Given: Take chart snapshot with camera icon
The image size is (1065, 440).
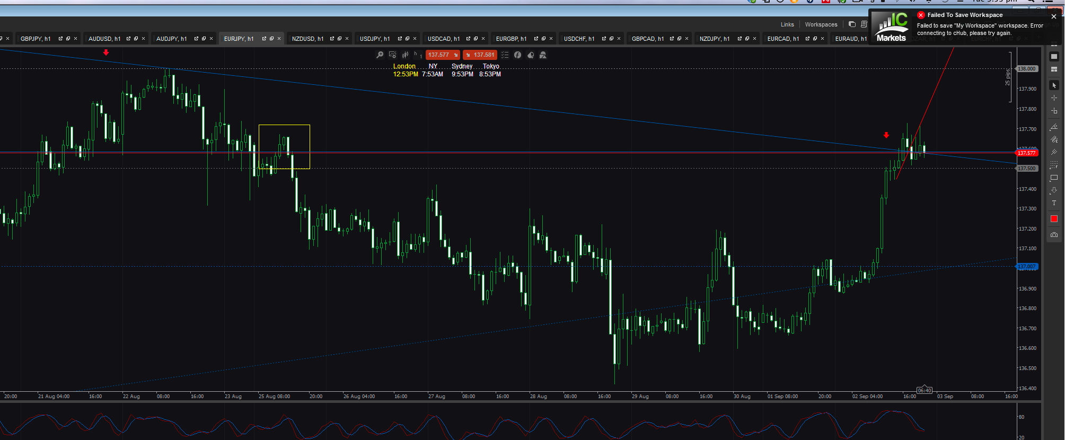Looking at the screenshot, I should tap(1054, 234).
